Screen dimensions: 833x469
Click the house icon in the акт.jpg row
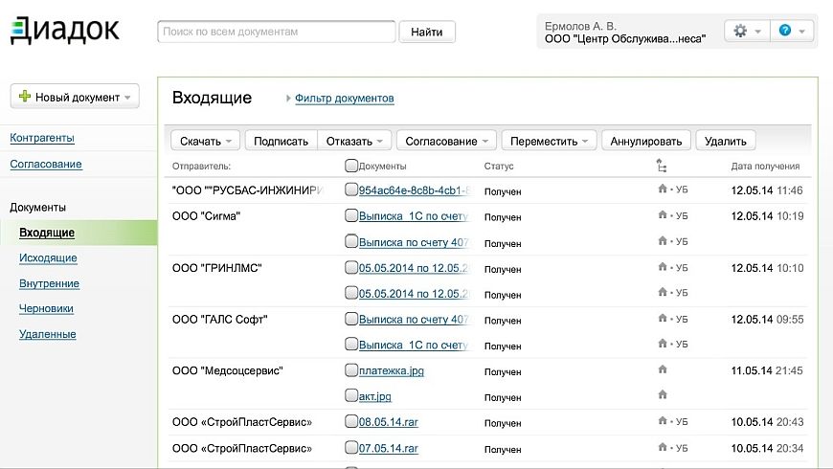pos(663,394)
